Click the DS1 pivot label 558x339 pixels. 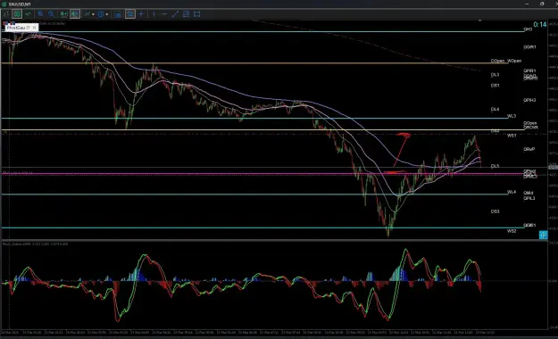point(495,86)
